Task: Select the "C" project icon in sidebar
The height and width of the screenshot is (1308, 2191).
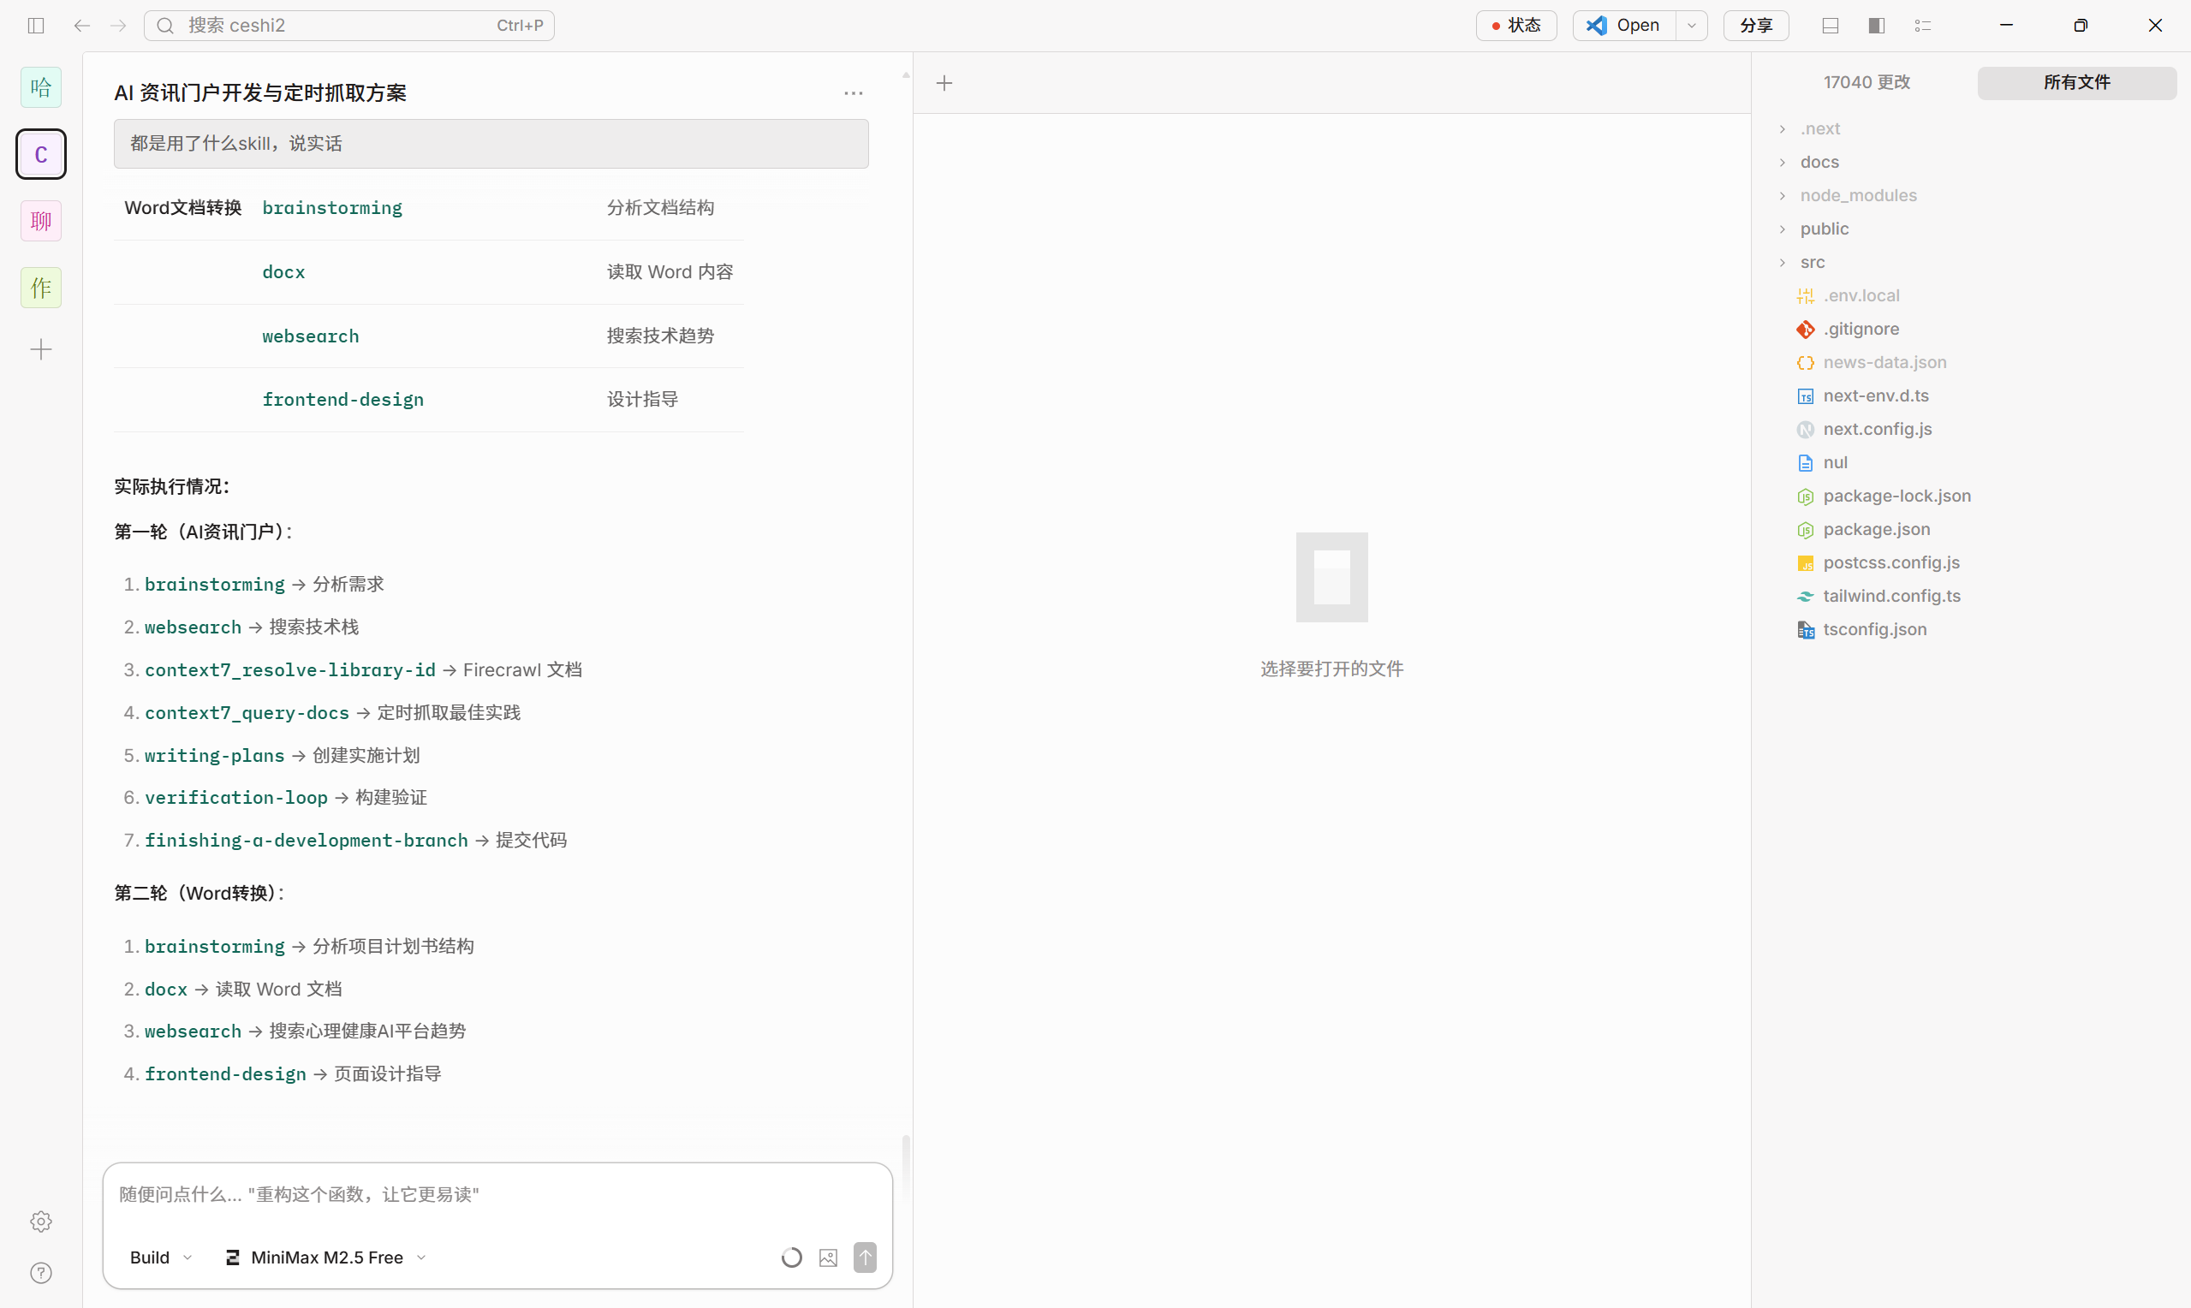Action: 40,153
